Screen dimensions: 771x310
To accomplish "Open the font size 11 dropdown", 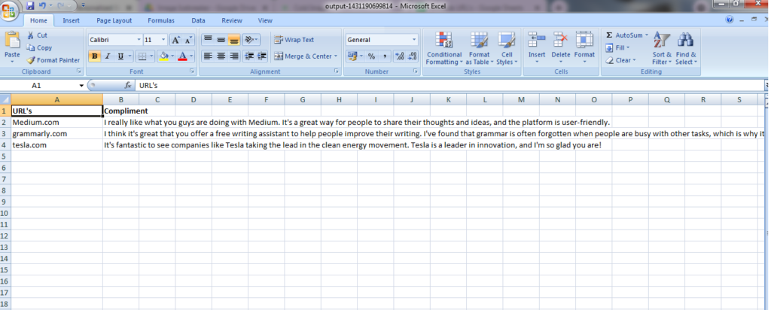I will pos(165,40).
